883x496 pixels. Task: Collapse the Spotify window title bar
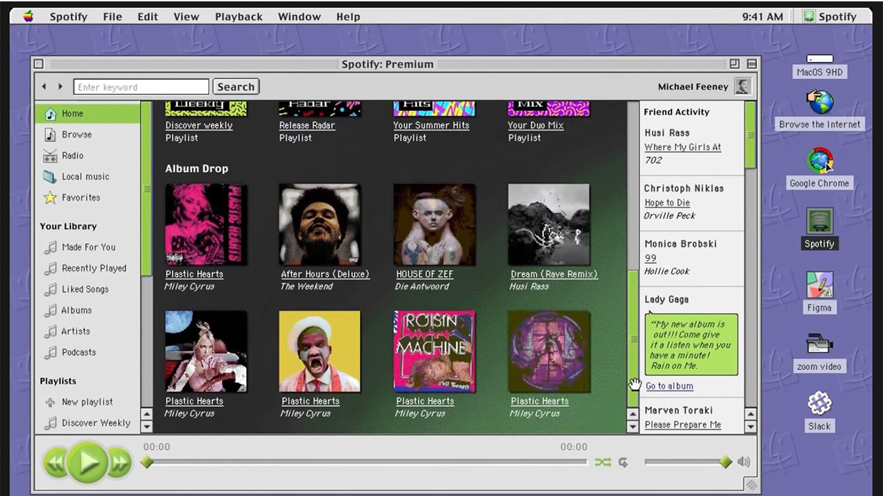752,64
